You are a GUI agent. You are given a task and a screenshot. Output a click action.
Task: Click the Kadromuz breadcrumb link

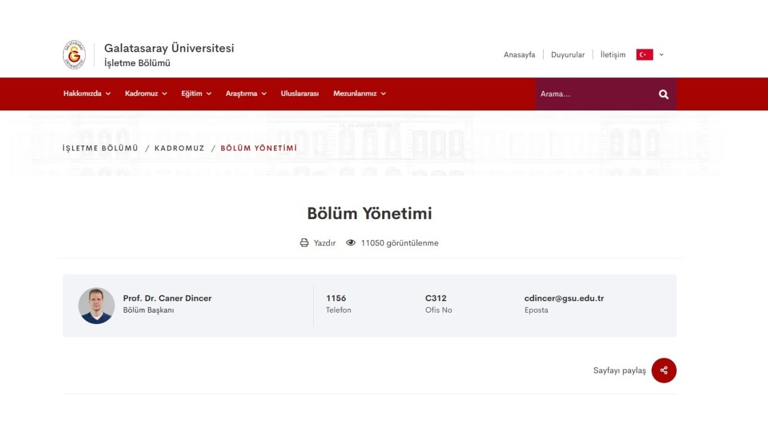[179, 148]
